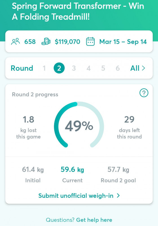This screenshot has height=226, width=158.
Task: Tap the $119,070 pot amount
Action: pos(67,42)
